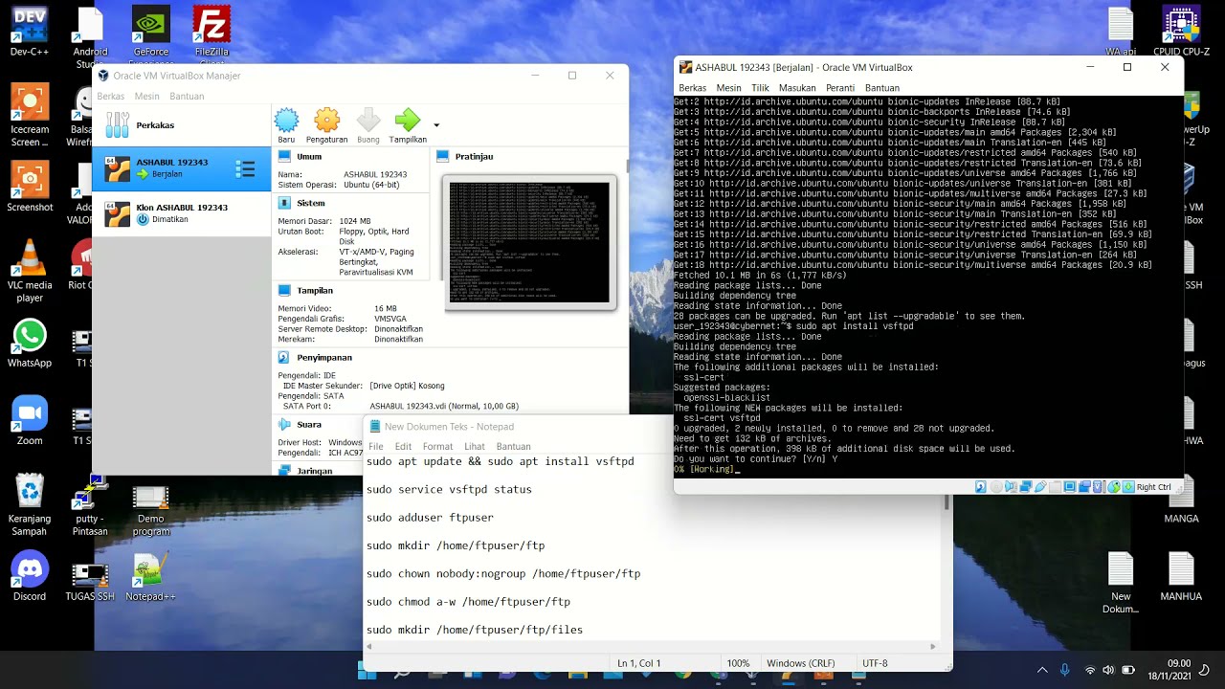
Task: Click "Windows (CRLF)" in Notepad status bar
Action: pyautogui.click(x=801, y=663)
